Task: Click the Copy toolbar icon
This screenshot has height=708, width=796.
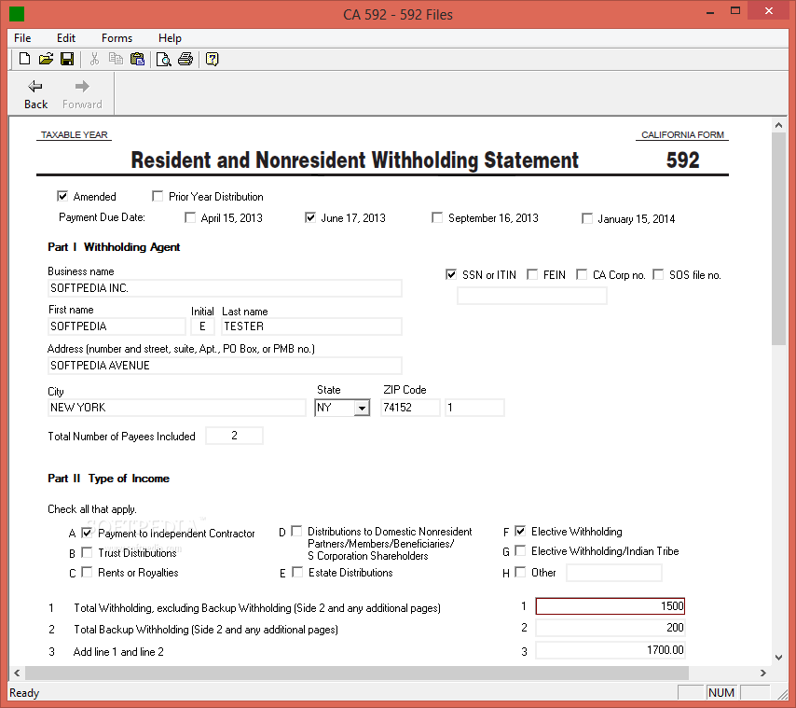Action: pos(116,59)
